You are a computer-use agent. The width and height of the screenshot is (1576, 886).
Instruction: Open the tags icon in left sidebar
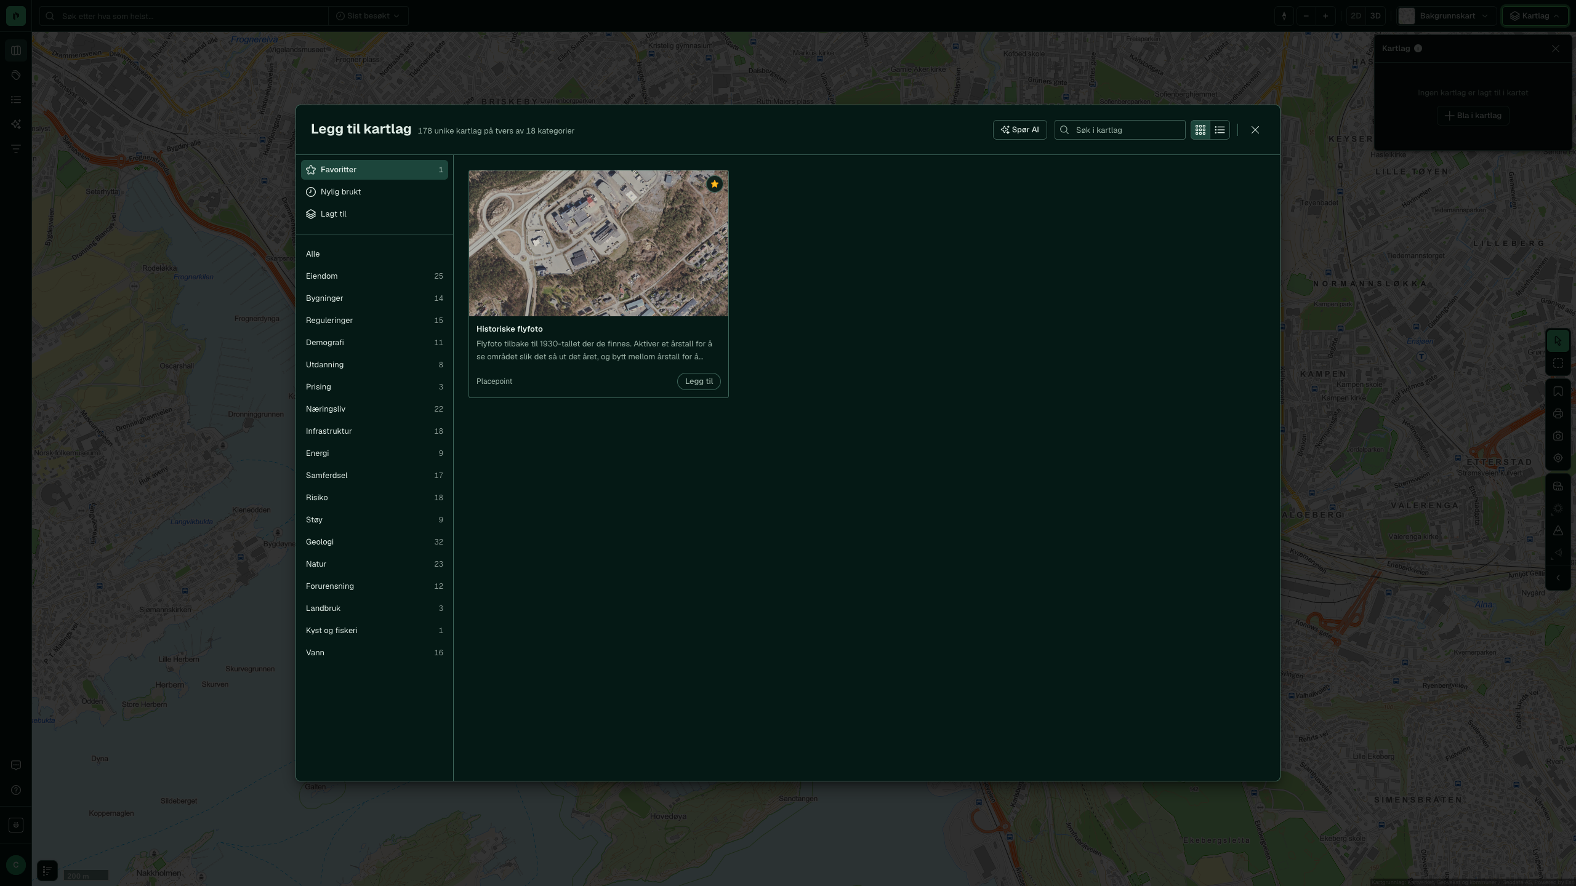pyautogui.click(x=16, y=75)
